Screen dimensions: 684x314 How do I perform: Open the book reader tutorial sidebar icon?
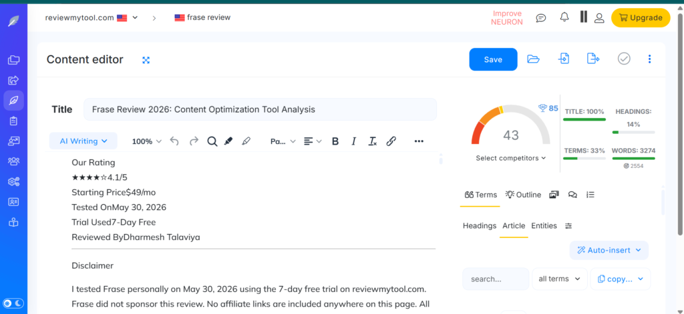13,222
